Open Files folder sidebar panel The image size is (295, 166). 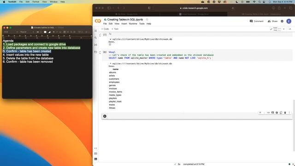click(95, 52)
